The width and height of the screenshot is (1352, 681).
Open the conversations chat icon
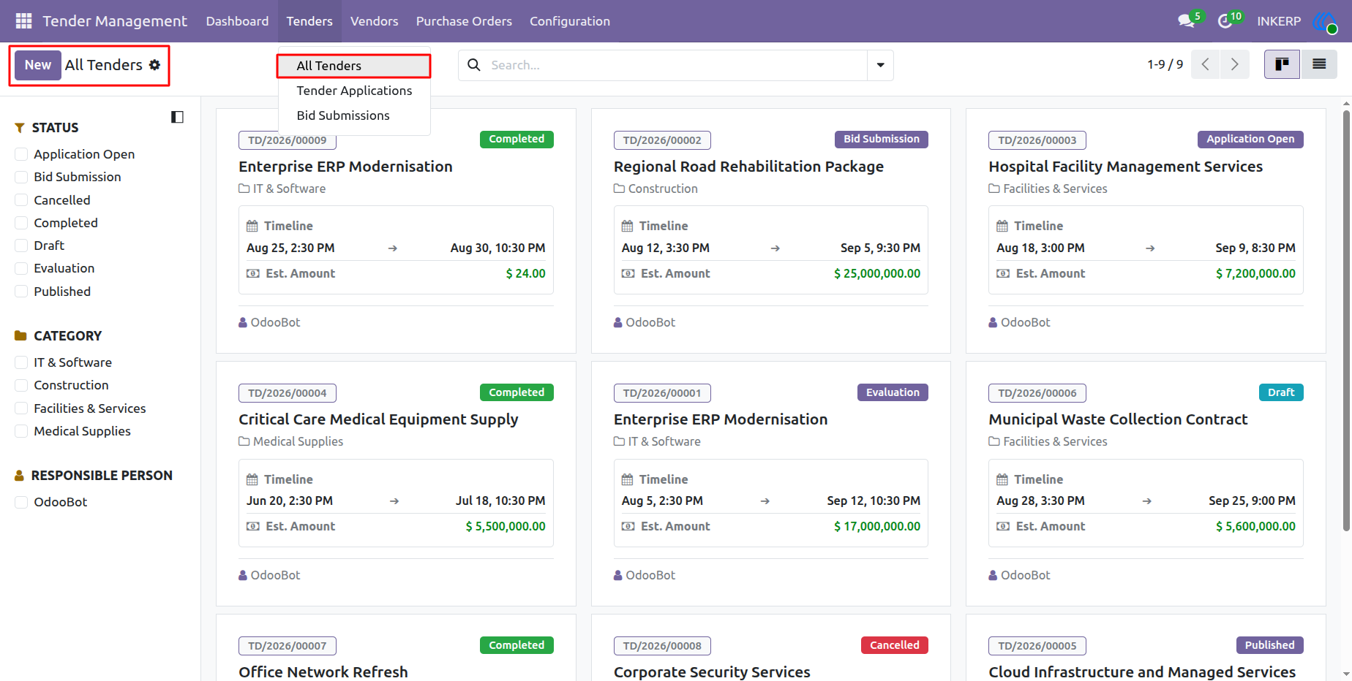(x=1186, y=21)
